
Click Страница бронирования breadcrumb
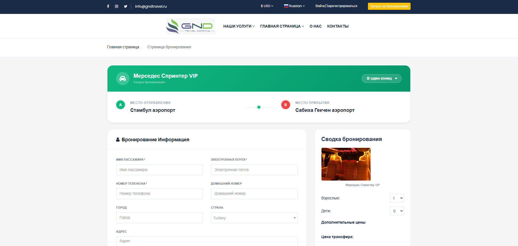(169, 47)
